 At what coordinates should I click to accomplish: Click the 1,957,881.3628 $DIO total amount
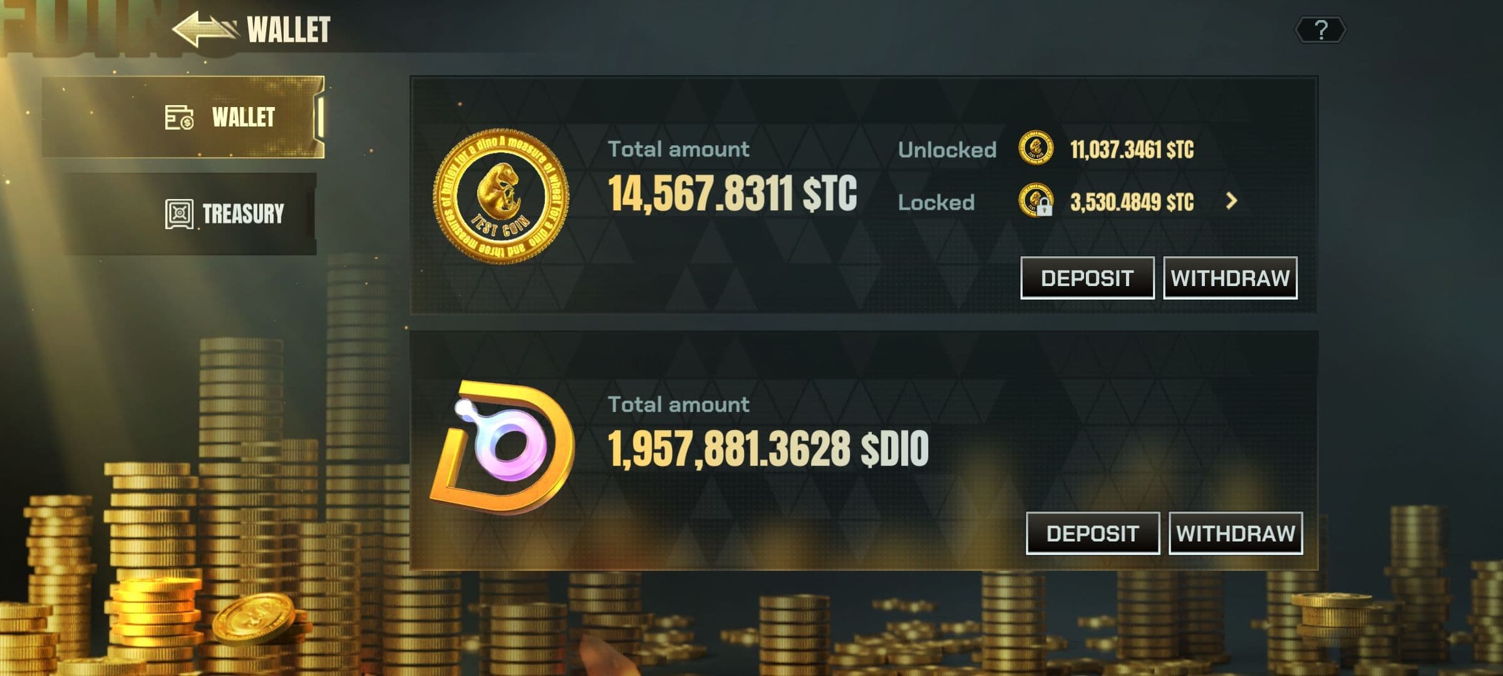tap(768, 449)
